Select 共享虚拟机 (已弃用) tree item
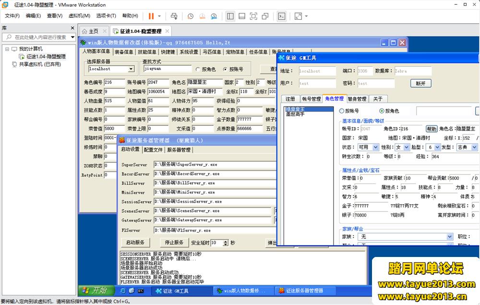The height and width of the screenshot is (305, 480). 40,64
